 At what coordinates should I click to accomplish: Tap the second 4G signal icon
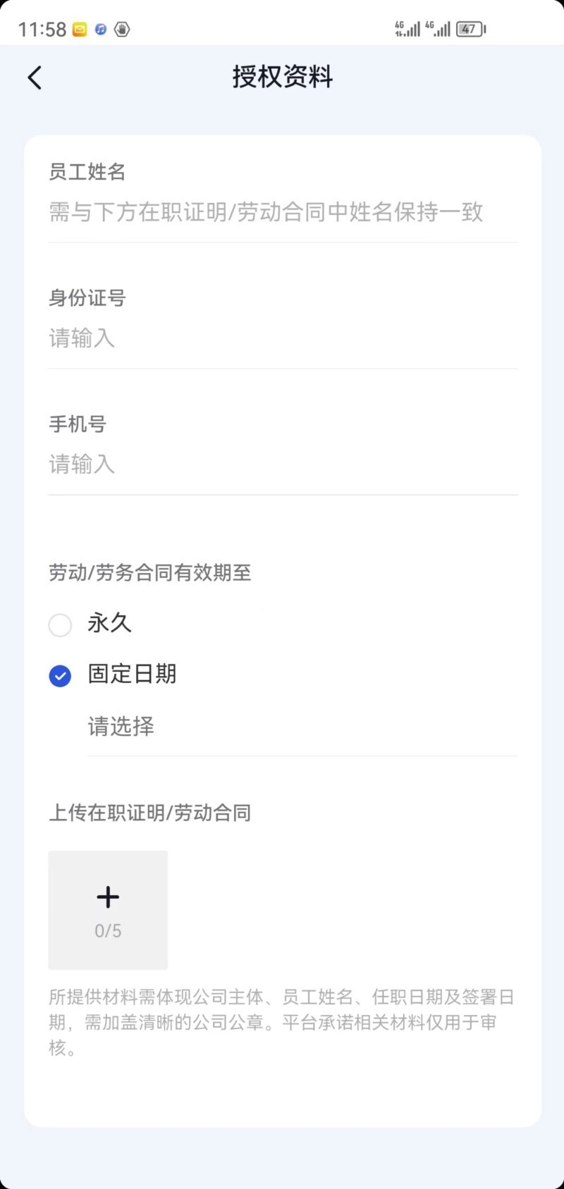(438, 29)
